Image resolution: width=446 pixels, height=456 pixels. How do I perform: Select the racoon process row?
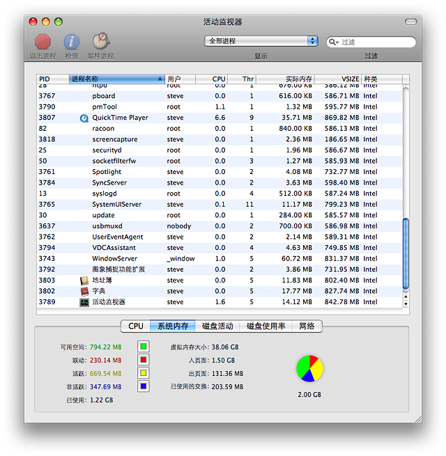[220, 129]
